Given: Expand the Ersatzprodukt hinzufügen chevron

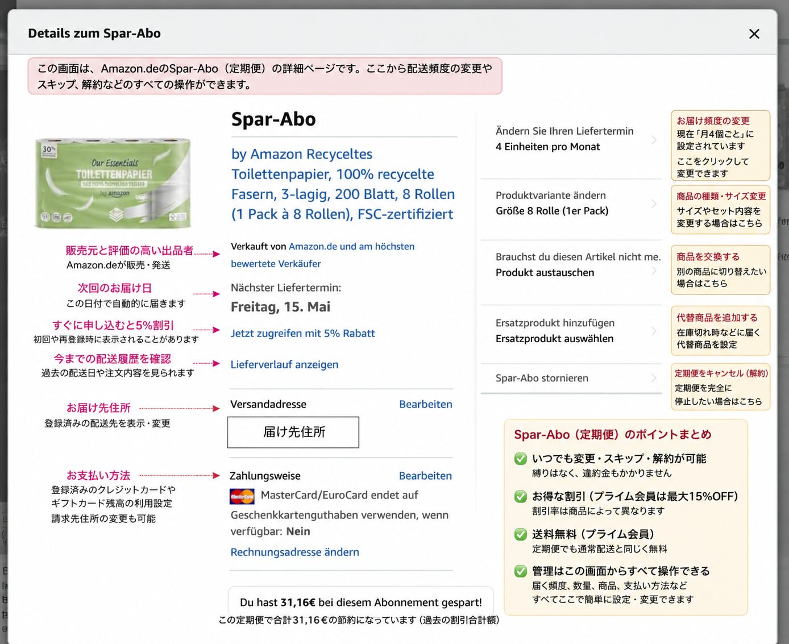Looking at the screenshot, I should [654, 331].
